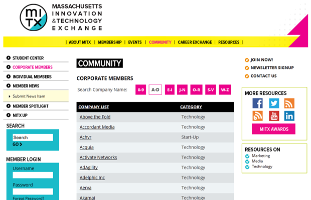Image resolution: width=311 pixels, height=200 pixels.
Task: Click GO to submit search
Action: pyautogui.click(x=17, y=144)
